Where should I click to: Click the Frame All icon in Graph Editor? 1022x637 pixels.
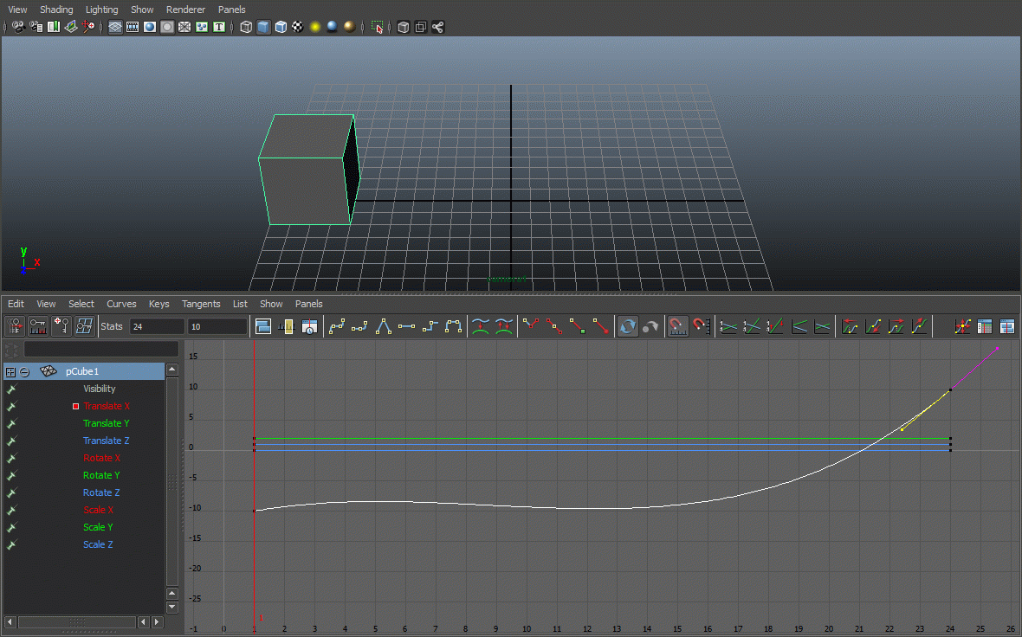tap(263, 326)
